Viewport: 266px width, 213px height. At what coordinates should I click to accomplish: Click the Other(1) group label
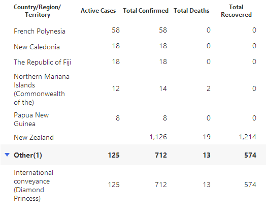(x=28, y=155)
